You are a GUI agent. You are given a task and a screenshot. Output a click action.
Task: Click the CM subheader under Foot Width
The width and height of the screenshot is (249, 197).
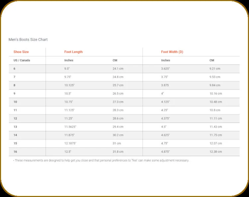tap(212, 60)
